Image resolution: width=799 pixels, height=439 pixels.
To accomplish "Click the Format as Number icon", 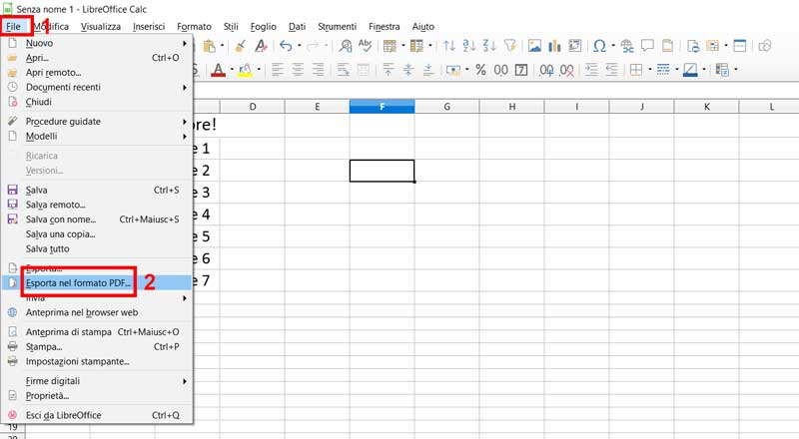I will click(x=501, y=70).
